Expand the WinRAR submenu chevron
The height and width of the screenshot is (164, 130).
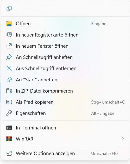(x=123, y=139)
